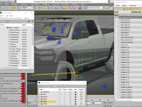Expand the interior layer in Layer dialog
142x107 pixels.
click(x=40, y=99)
